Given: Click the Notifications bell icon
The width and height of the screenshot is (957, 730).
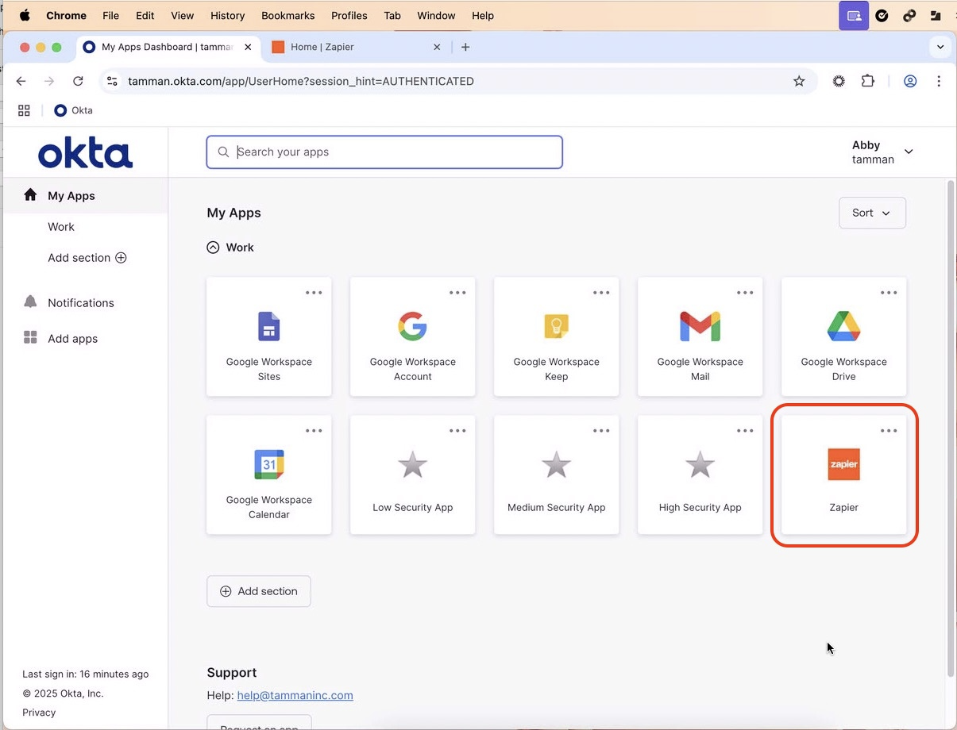Looking at the screenshot, I should (30, 302).
